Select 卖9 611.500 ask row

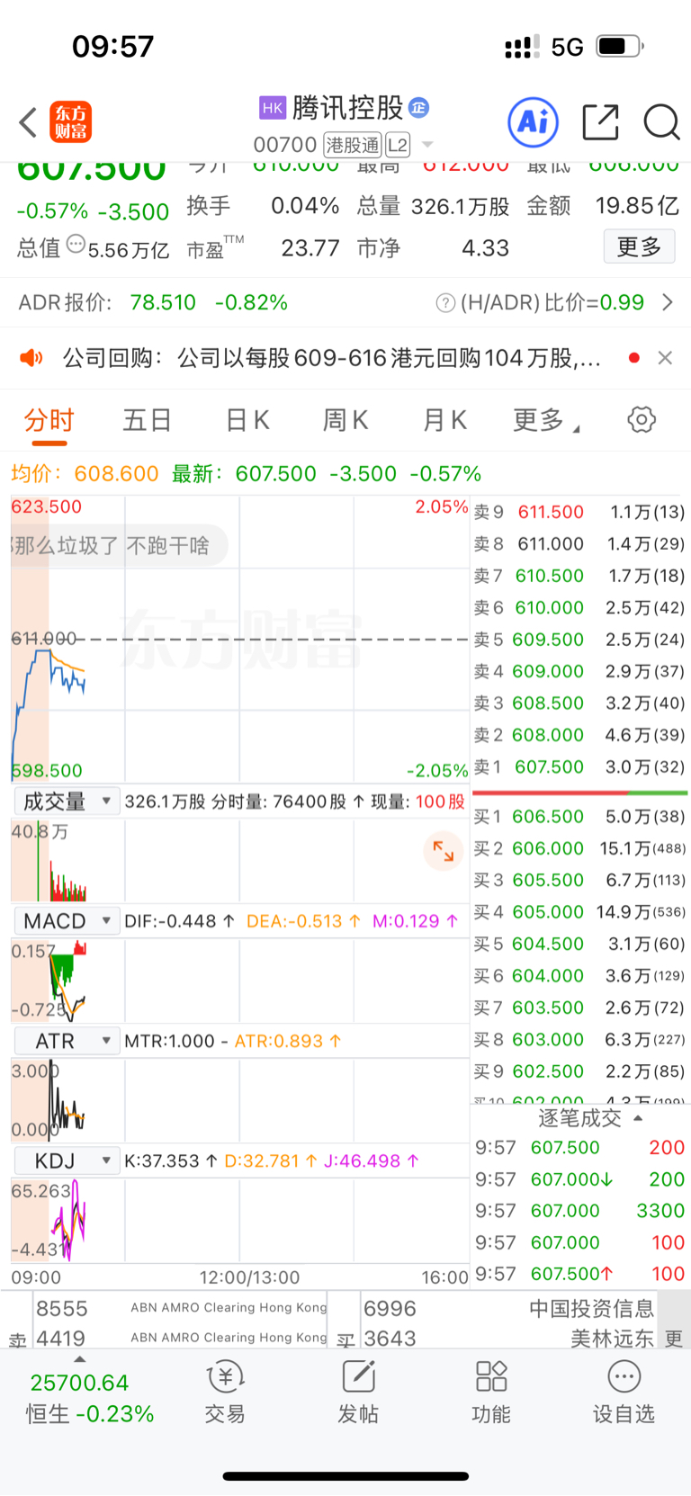click(579, 512)
